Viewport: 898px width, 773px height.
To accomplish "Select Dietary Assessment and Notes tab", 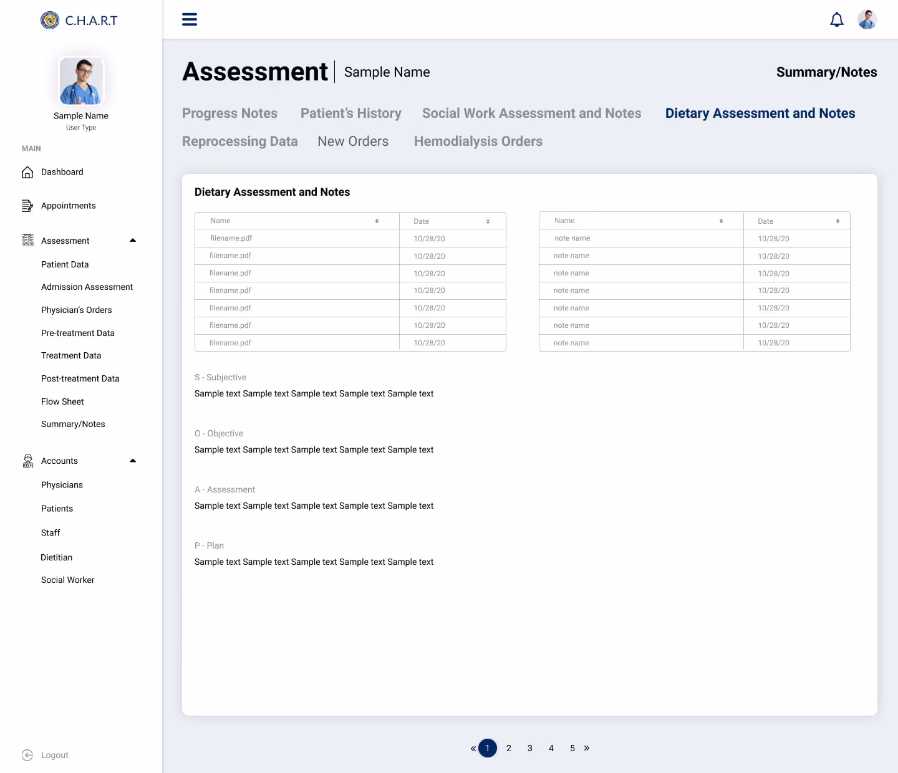I will (760, 113).
